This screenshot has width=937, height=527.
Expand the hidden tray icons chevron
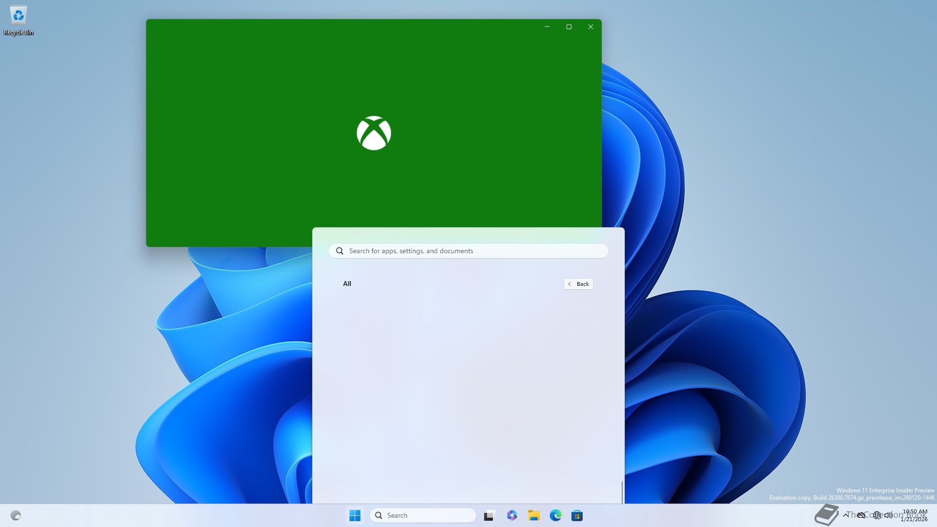pyautogui.click(x=846, y=515)
